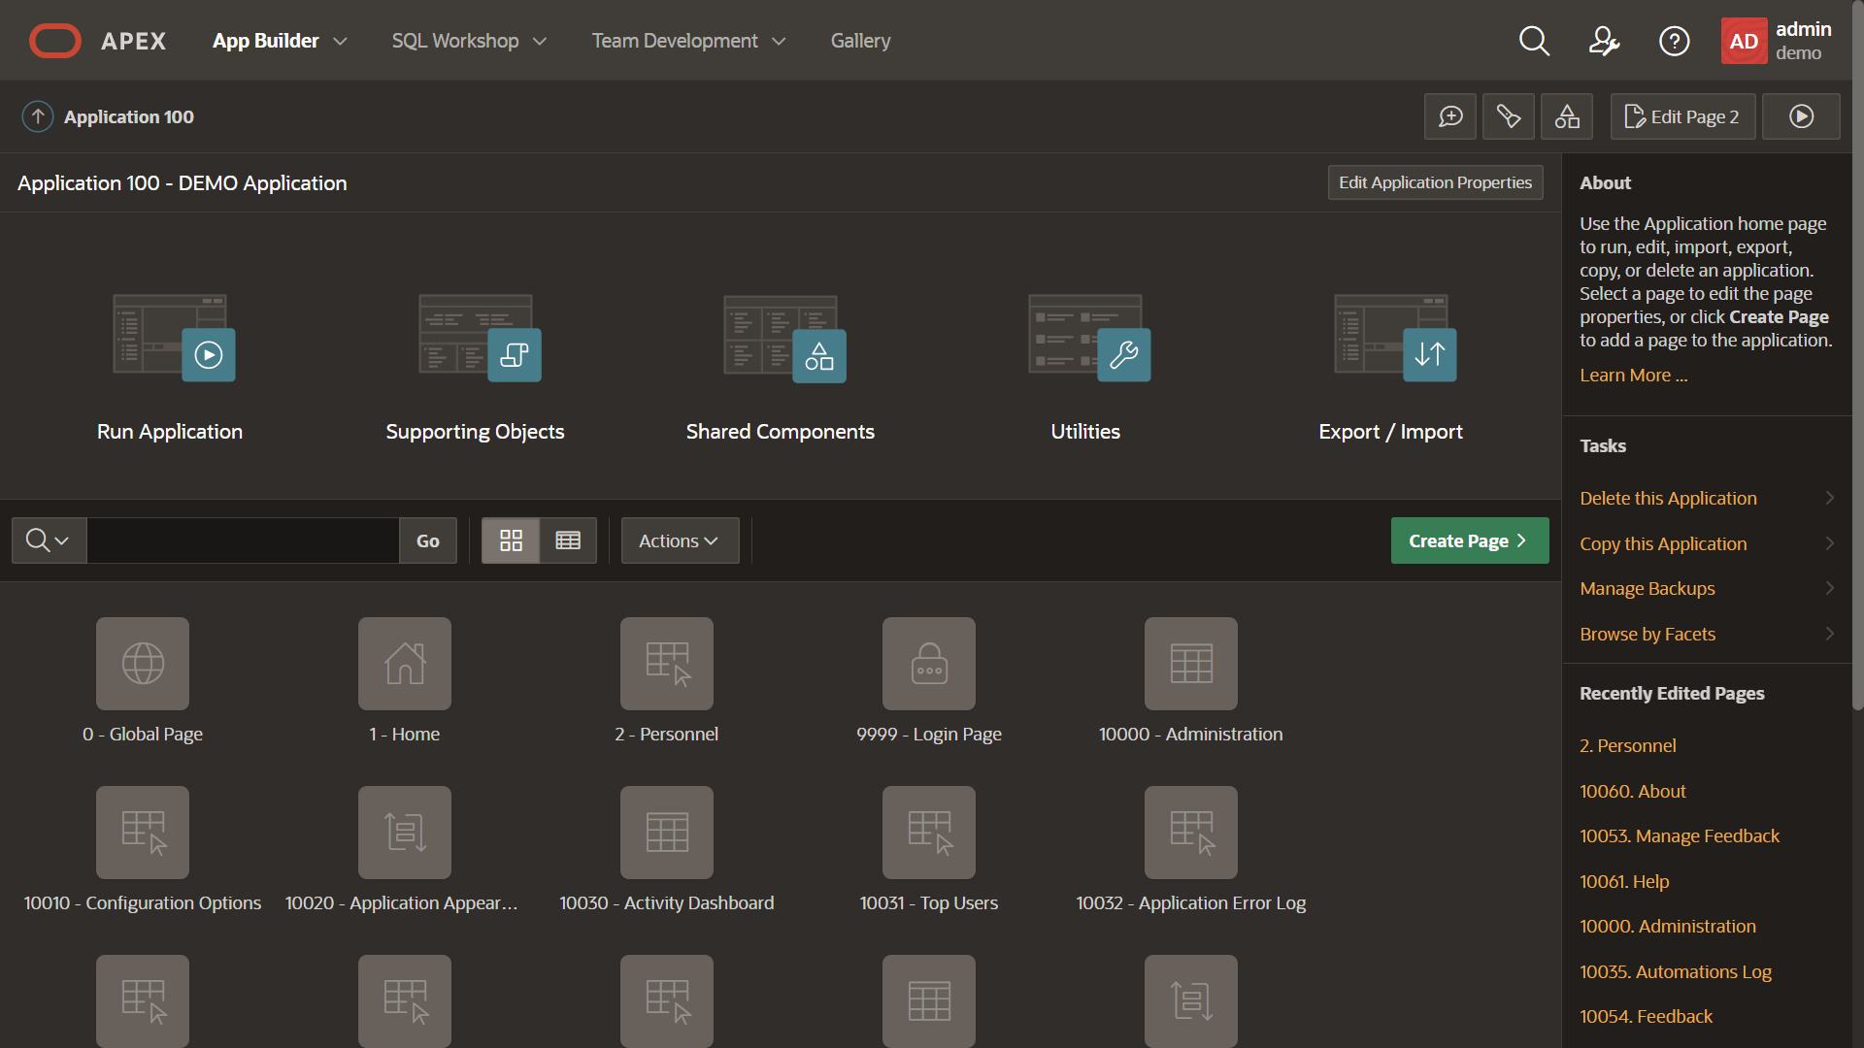Open the search column selector dropdown
The image size is (1864, 1048).
(x=49, y=540)
